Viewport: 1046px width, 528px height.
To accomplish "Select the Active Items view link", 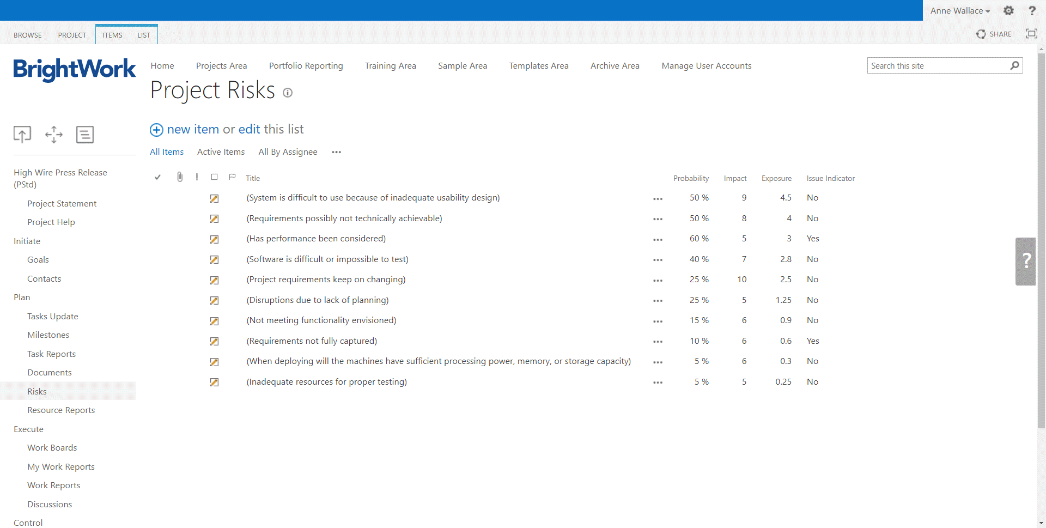I will point(221,152).
